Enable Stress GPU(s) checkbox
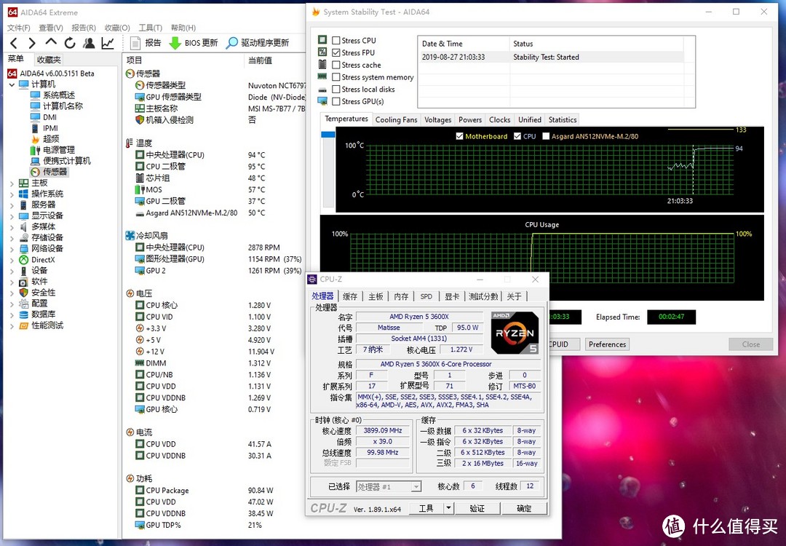 pyautogui.click(x=336, y=101)
